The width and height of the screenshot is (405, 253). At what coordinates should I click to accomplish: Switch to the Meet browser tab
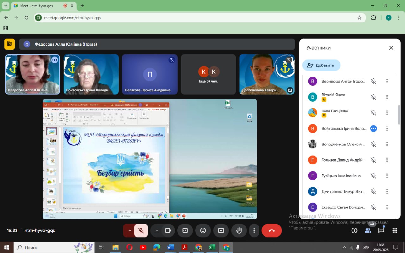(x=41, y=6)
